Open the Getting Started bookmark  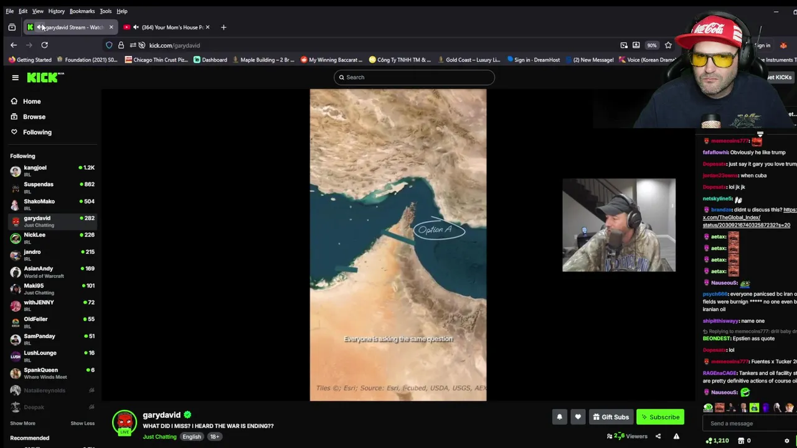pos(30,60)
